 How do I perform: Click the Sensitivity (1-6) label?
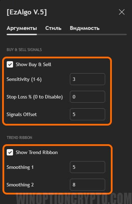click(x=24, y=79)
